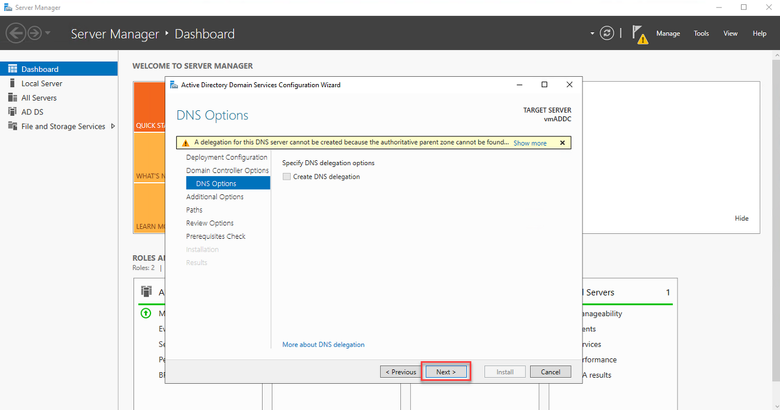Screen dimensions: 780x410
Task: Go to the Paths wizard step
Action: point(194,210)
